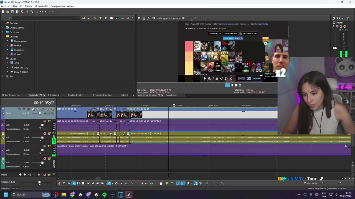Start preview of selected media in Explorer
The height and width of the screenshot is (199, 355).
[106, 18]
